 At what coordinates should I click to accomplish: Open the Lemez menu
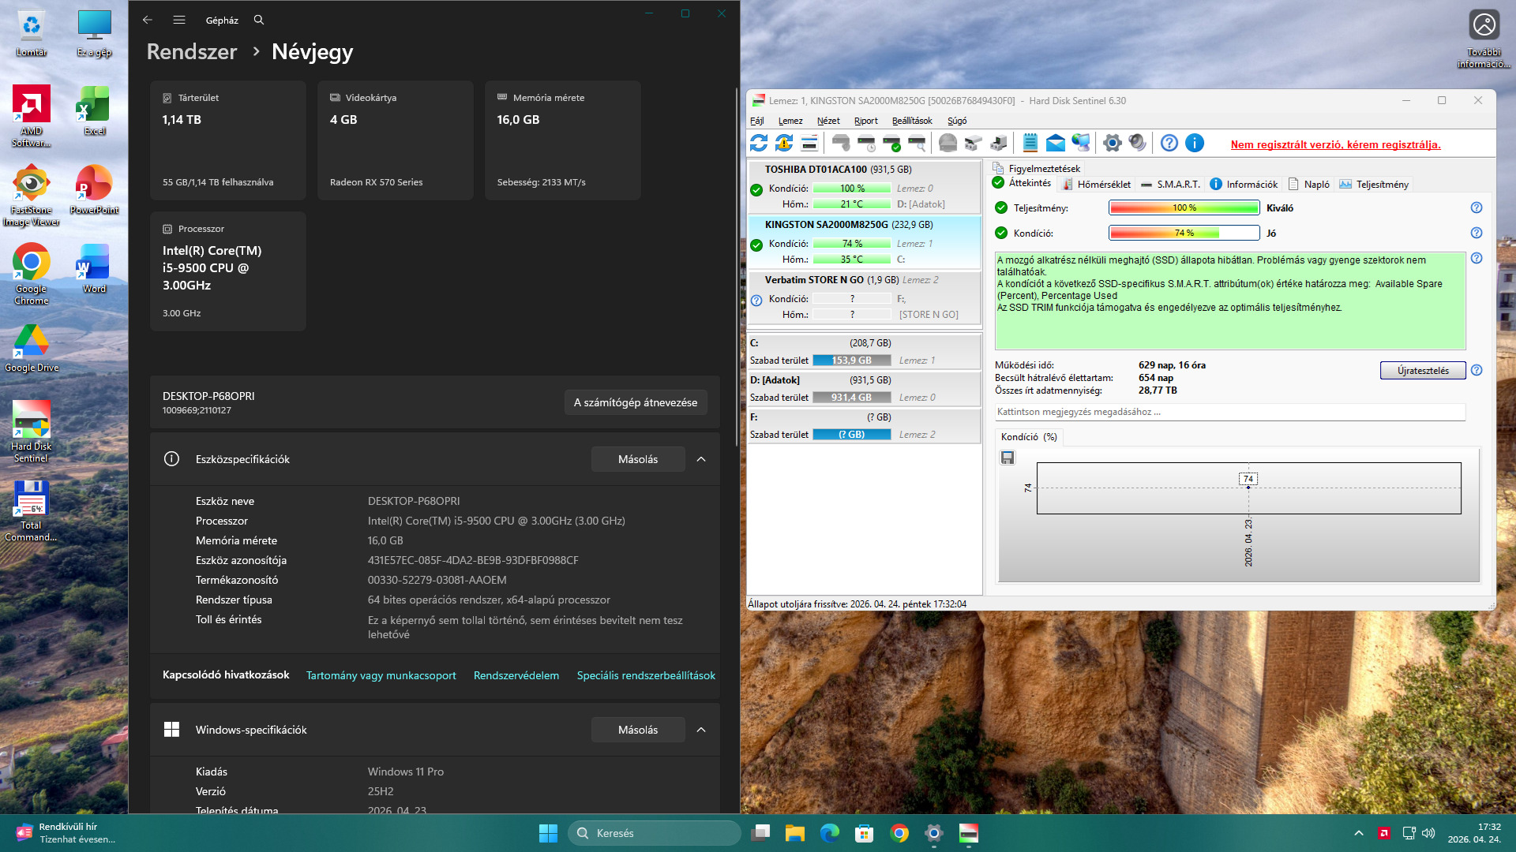pyautogui.click(x=790, y=121)
